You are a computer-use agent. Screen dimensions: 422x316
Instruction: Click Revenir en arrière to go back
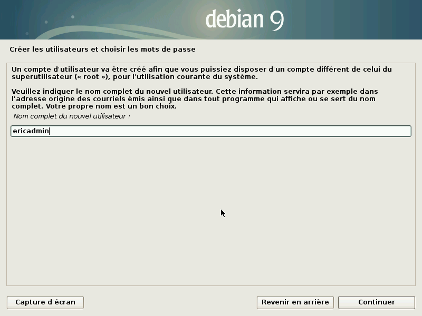click(x=294, y=302)
